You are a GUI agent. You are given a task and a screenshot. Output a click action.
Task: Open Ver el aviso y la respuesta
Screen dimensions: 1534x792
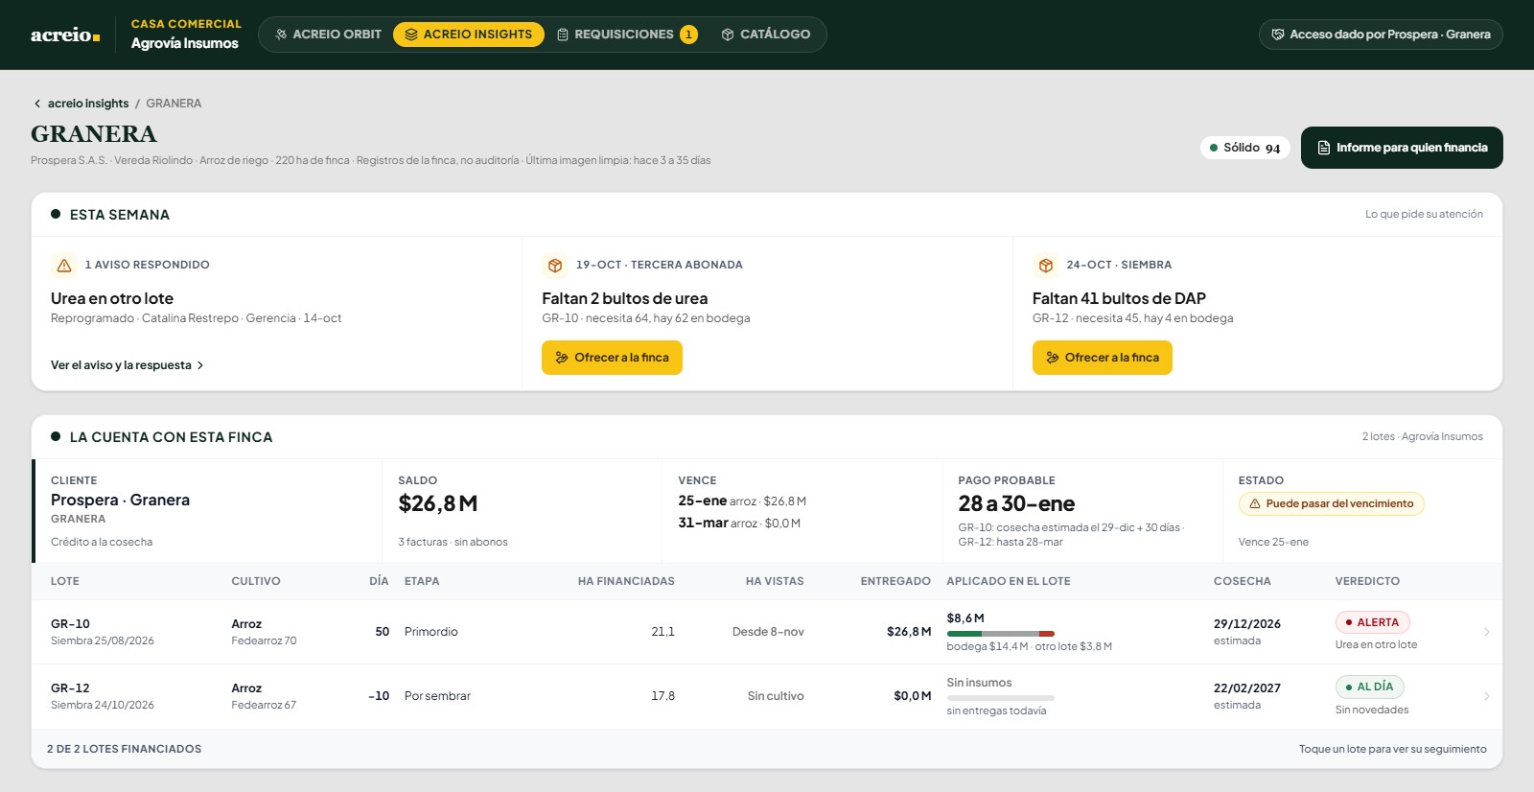[128, 365]
